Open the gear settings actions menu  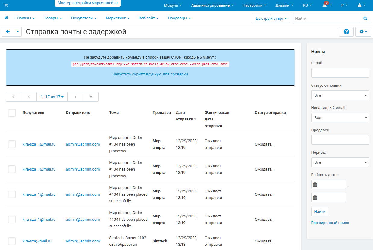[363, 31]
